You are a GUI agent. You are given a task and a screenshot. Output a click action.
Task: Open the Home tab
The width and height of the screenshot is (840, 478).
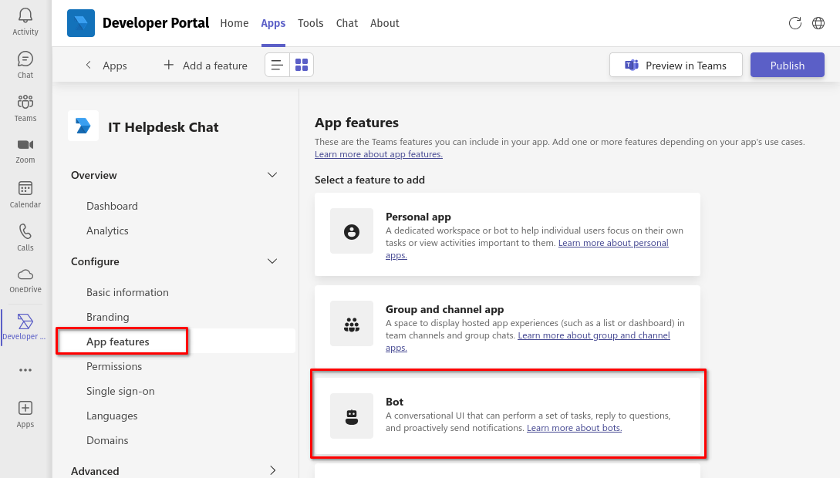point(234,23)
